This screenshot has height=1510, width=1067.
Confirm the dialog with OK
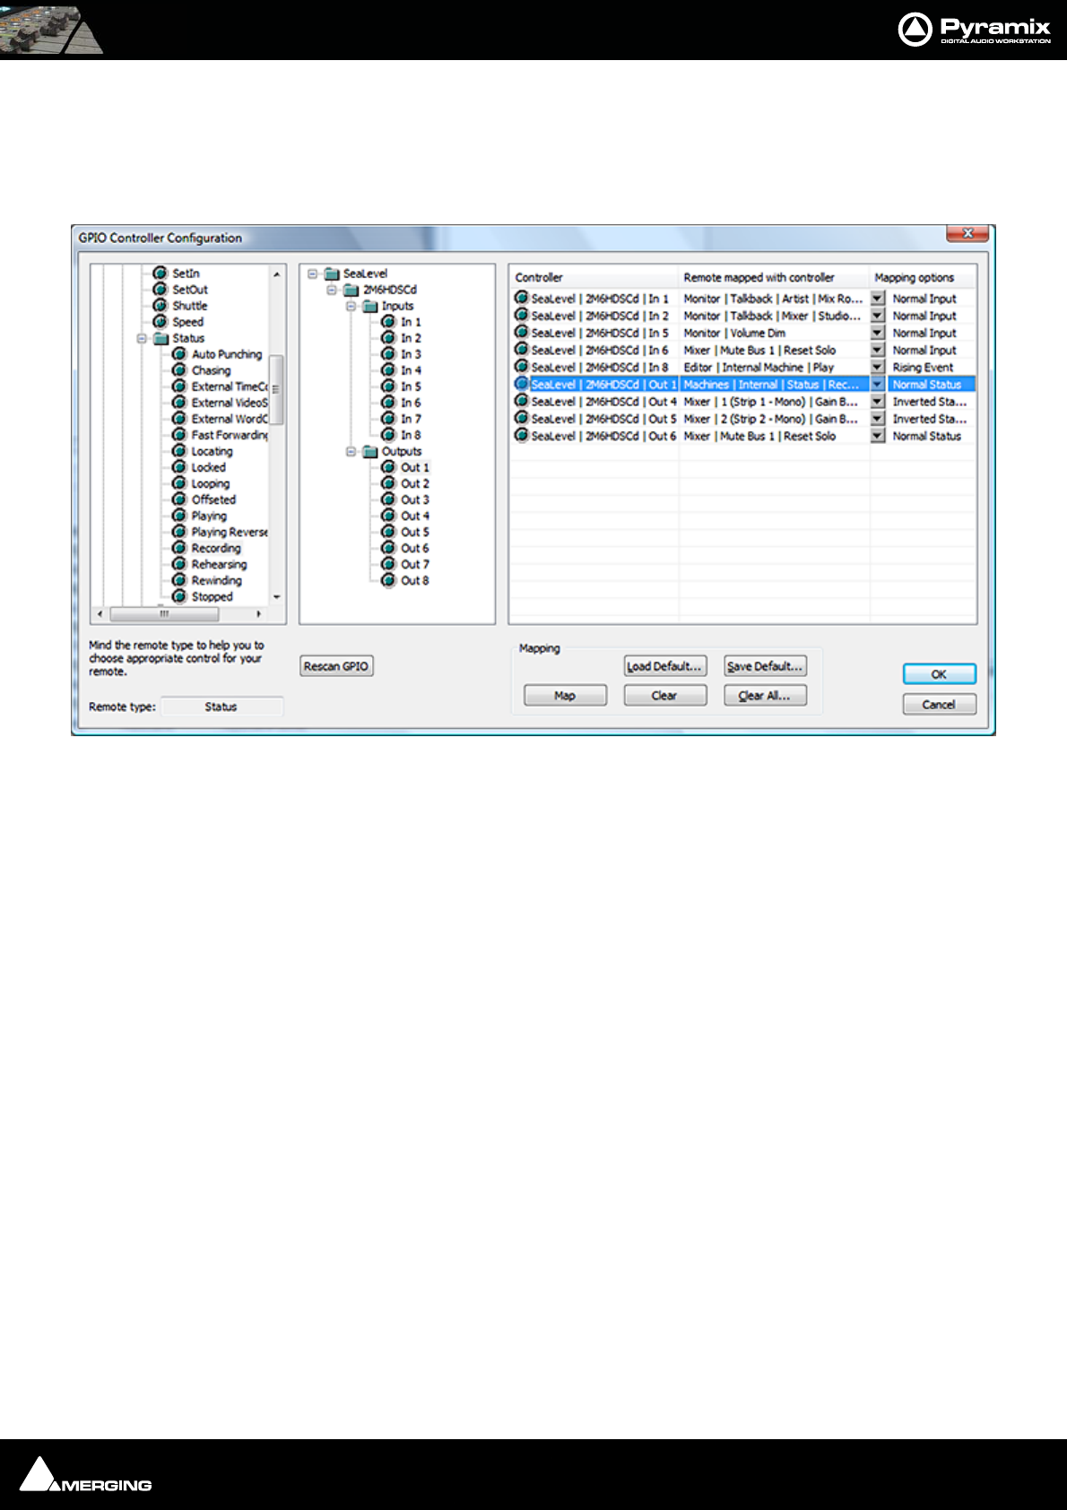tap(939, 674)
